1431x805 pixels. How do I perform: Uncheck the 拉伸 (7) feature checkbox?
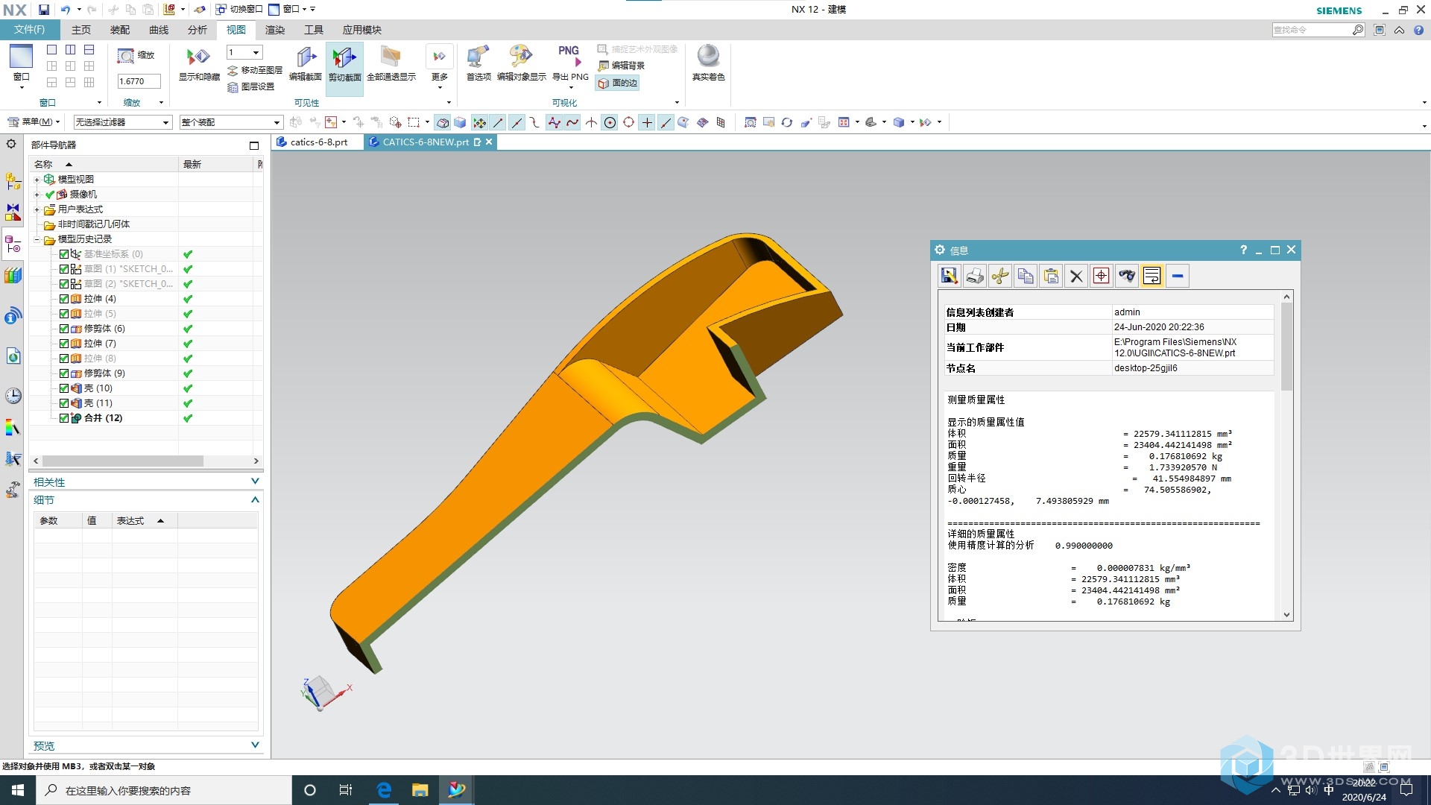64,344
